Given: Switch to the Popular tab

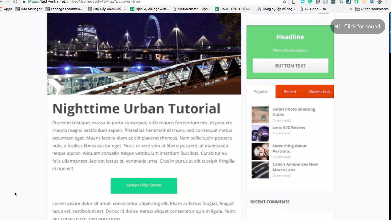Looking at the screenshot, I should [x=261, y=91].
